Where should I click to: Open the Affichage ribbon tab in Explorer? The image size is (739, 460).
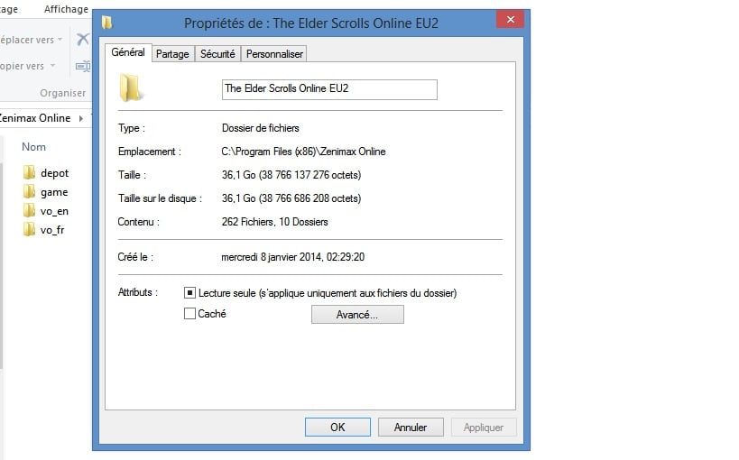[66, 9]
